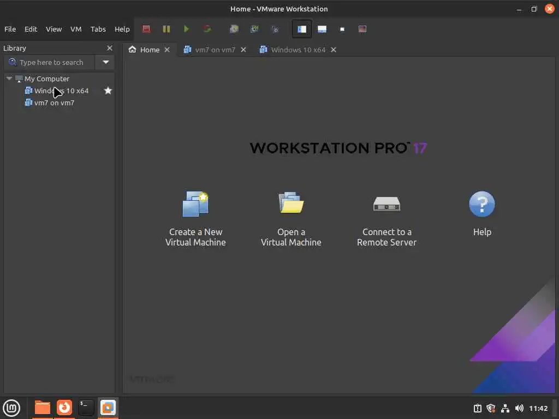Open the Linux Mint start menu

(x=11, y=408)
